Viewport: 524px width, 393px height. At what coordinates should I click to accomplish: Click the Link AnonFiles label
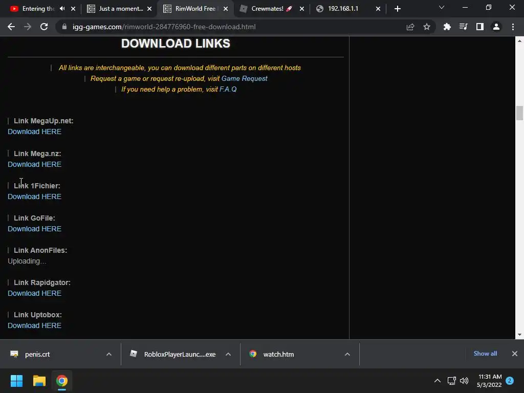(40, 250)
